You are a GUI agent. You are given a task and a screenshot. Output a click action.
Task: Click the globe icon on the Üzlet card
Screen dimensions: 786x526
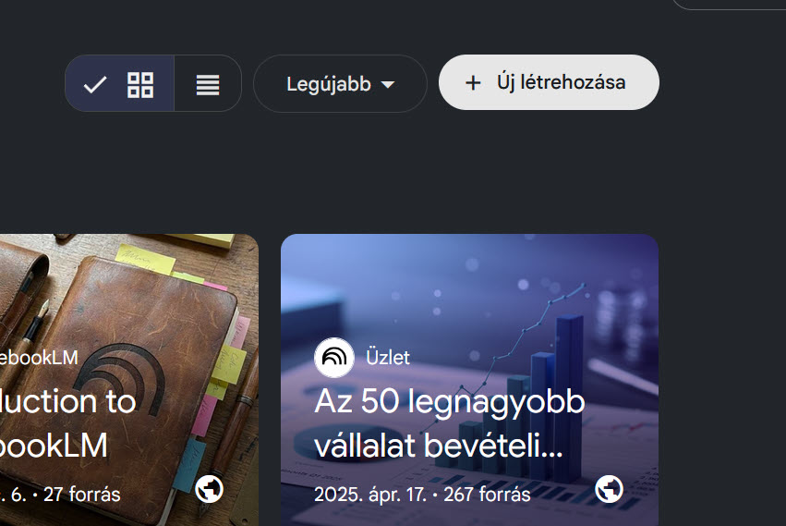click(x=609, y=489)
